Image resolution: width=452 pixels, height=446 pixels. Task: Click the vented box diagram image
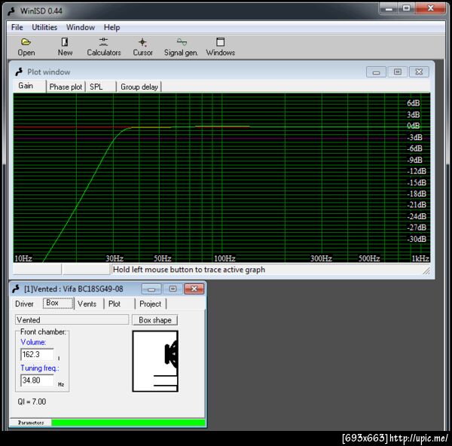(x=155, y=361)
